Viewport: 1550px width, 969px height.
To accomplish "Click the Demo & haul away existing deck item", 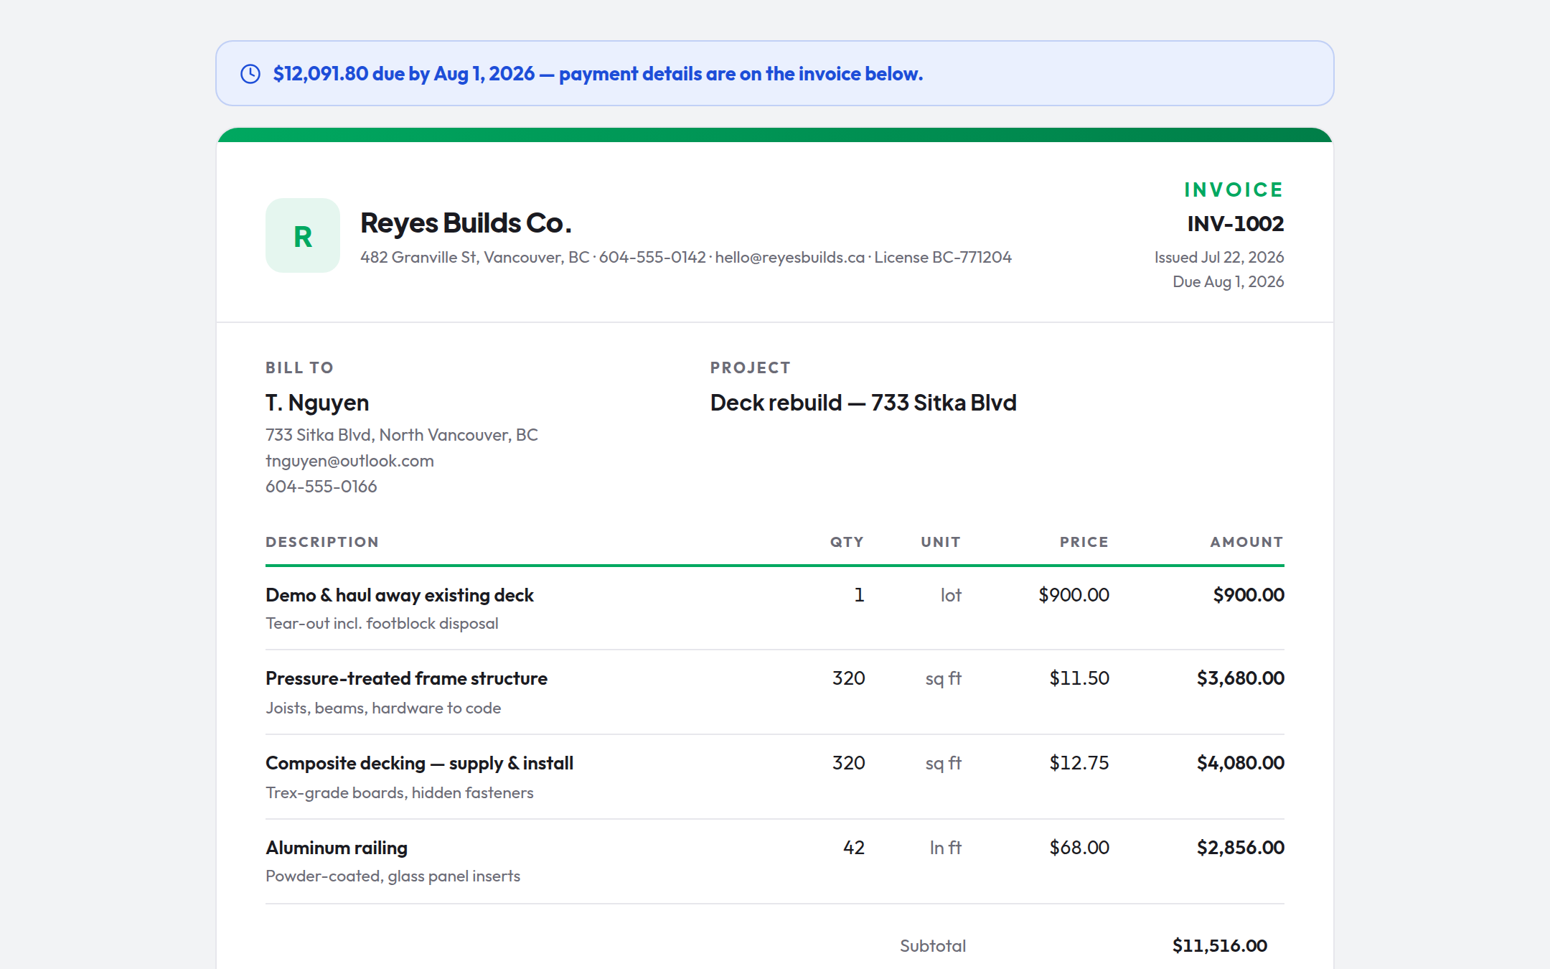I will (x=400, y=595).
